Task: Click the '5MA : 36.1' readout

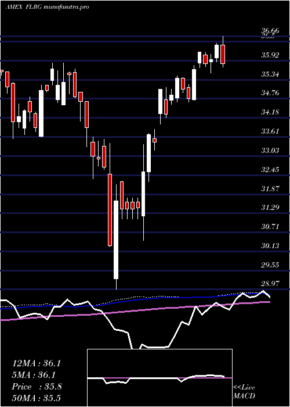Action: point(34,375)
